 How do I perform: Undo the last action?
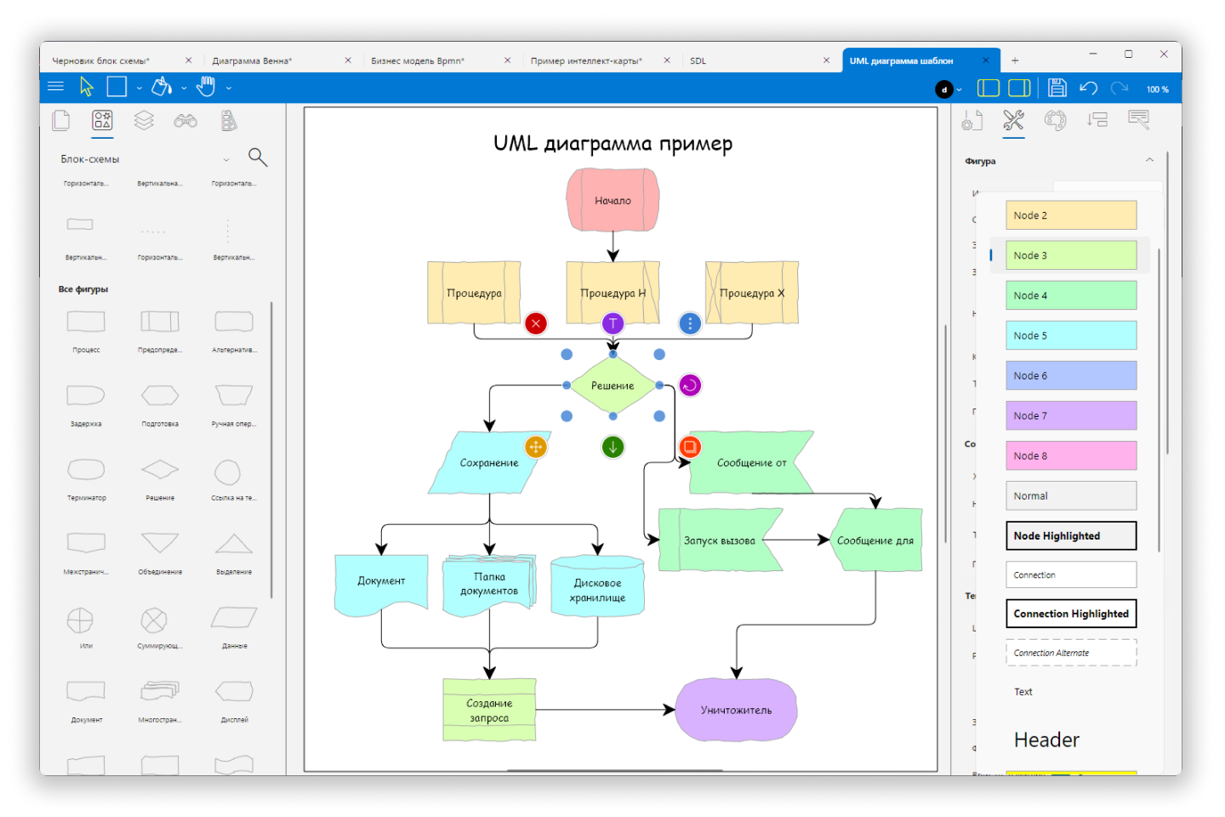(1089, 88)
